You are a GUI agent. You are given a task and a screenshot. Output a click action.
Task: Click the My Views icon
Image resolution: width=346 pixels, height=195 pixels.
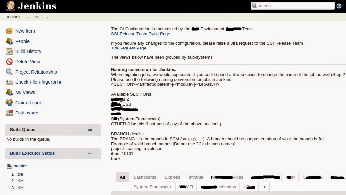(9, 92)
